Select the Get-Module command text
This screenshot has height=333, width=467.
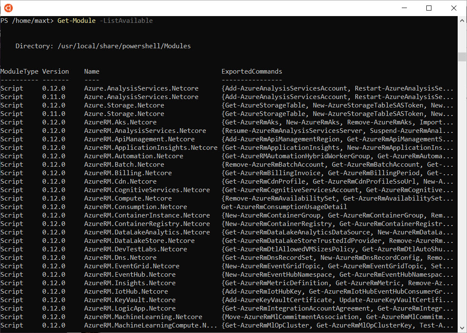click(x=76, y=20)
